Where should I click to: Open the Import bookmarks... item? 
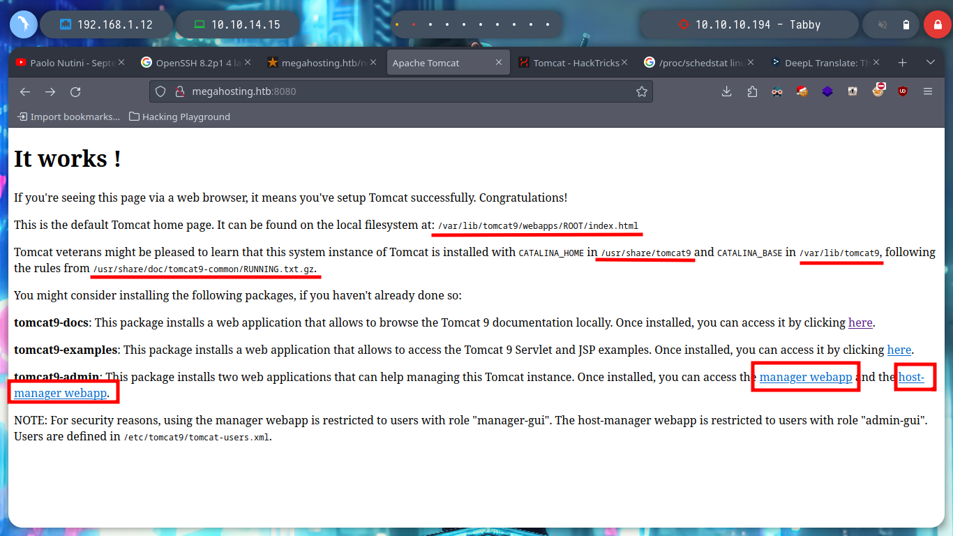point(68,117)
